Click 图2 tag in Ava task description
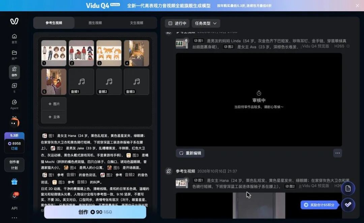This screenshot has height=223, width=364. click(229, 46)
